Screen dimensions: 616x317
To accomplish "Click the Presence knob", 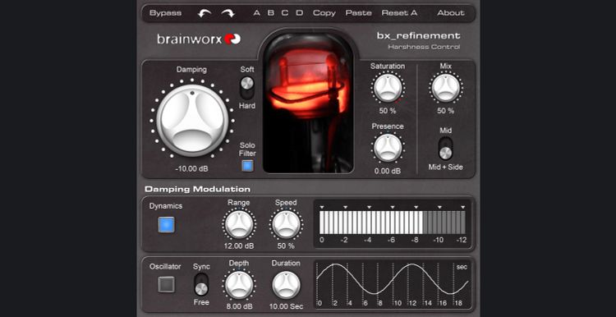I will 388,148.
